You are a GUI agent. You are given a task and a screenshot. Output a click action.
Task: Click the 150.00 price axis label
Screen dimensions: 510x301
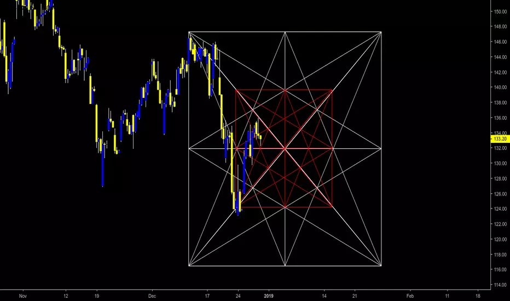click(500, 11)
